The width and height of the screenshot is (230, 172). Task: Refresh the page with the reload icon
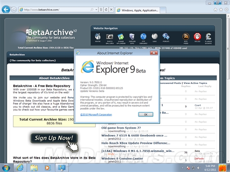pyautogui.click(x=106, y=10)
